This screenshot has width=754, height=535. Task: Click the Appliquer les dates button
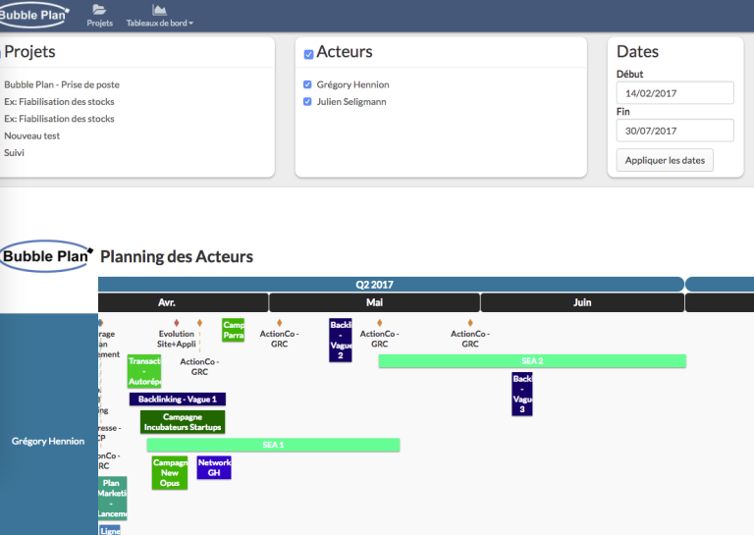[665, 160]
